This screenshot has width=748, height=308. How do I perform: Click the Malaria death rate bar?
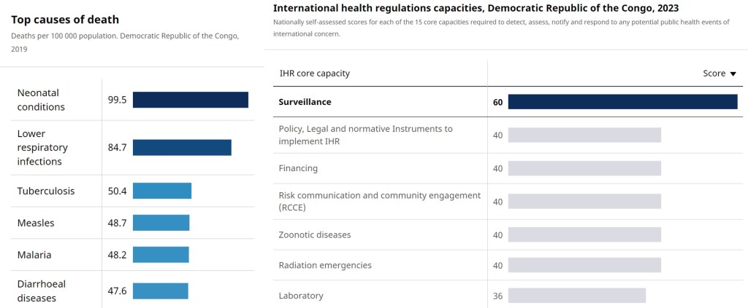[161, 255]
